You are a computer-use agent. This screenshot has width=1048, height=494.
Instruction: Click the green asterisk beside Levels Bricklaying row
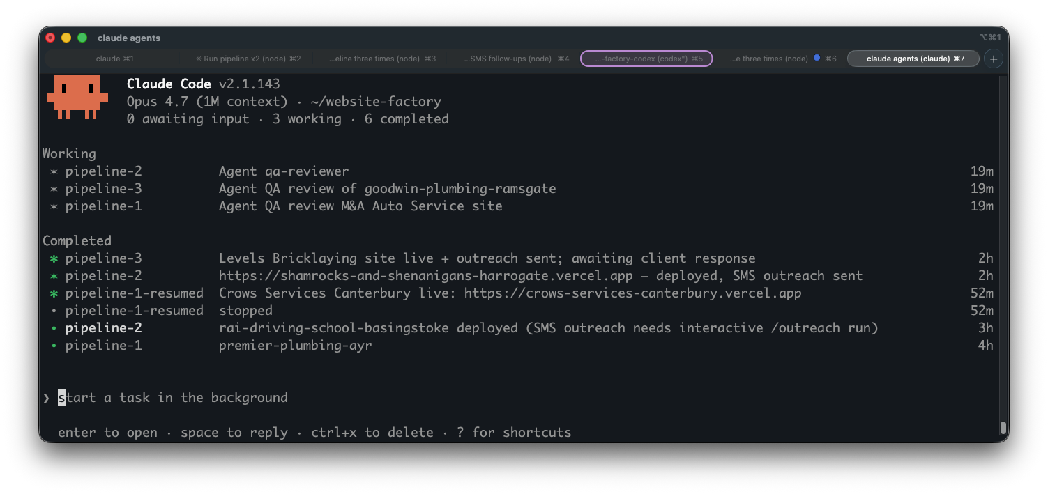(x=54, y=258)
